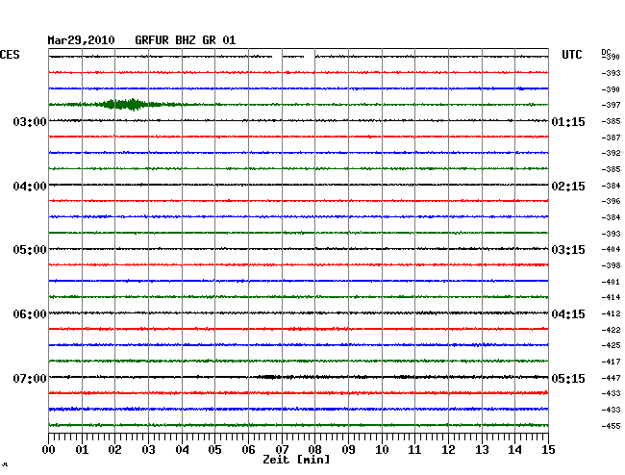Click minute tick label 14 on axis
Screen dimensions: 625x475
tap(514, 450)
